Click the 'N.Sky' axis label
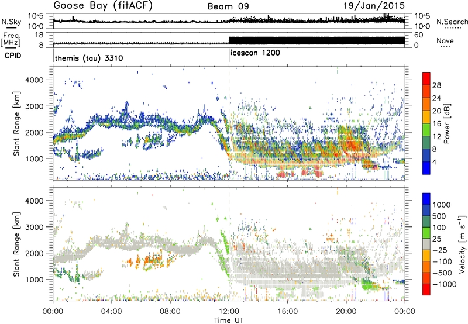 point(11,22)
